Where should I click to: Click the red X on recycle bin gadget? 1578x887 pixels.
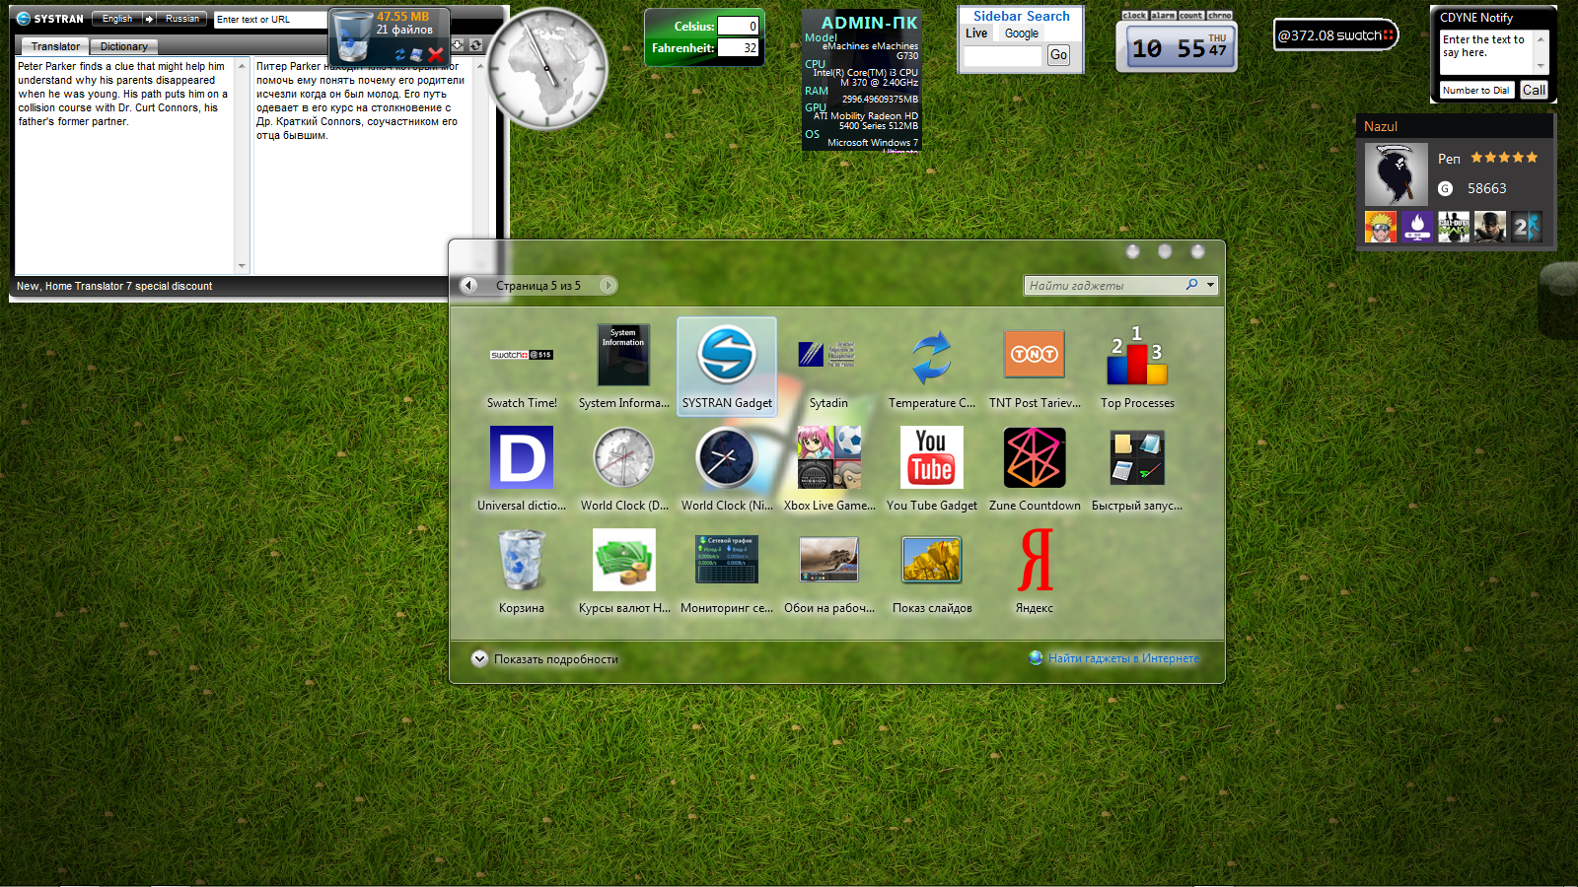coord(435,55)
